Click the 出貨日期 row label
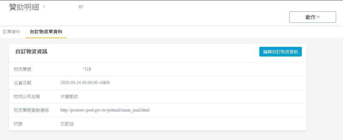343x140 pixels. [x=22, y=83]
